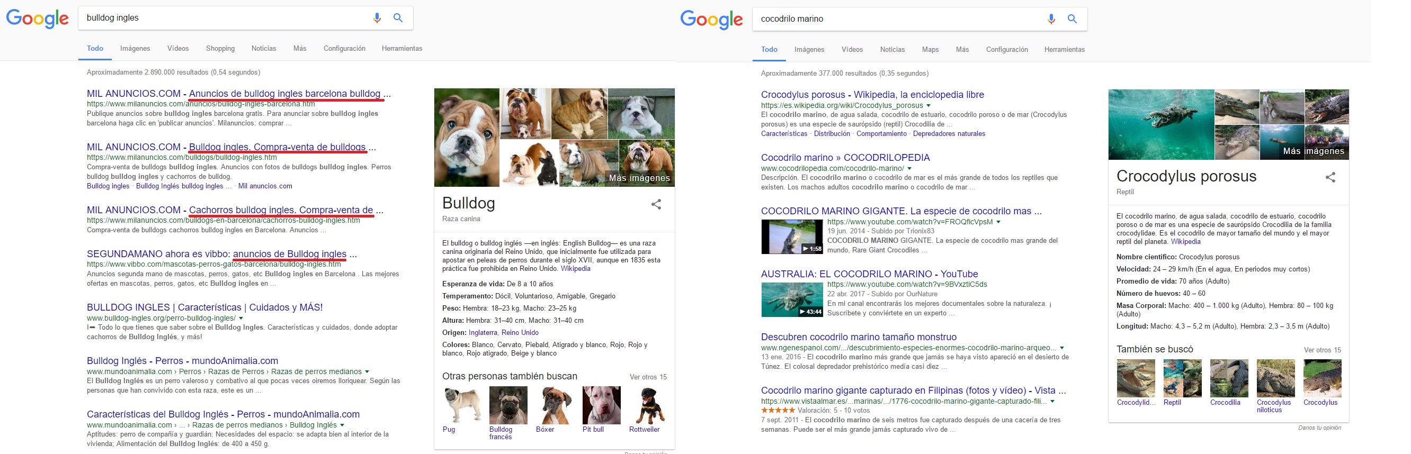Click Reino Unido link in Origen row
The width and height of the screenshot is (1411, 454).
click(x=520, y=333)
